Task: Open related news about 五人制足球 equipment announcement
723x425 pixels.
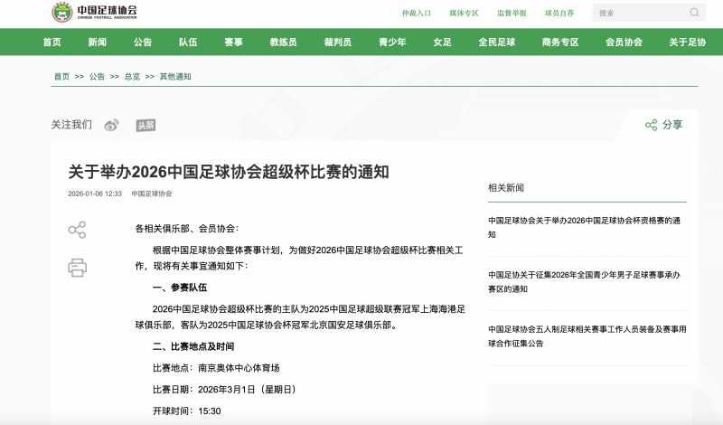Action: (x=586, y=335)
